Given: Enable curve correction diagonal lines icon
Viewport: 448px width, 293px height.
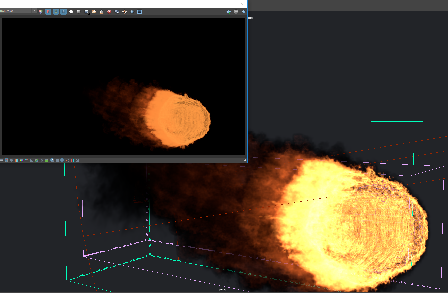Looking at the screenshot, I should click(37, 160).
